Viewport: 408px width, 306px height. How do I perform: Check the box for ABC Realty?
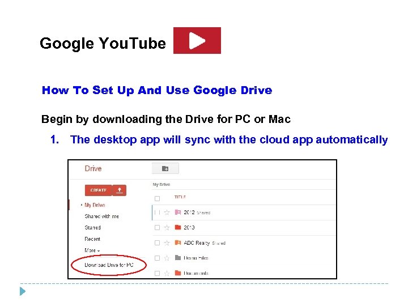point(157,243)
